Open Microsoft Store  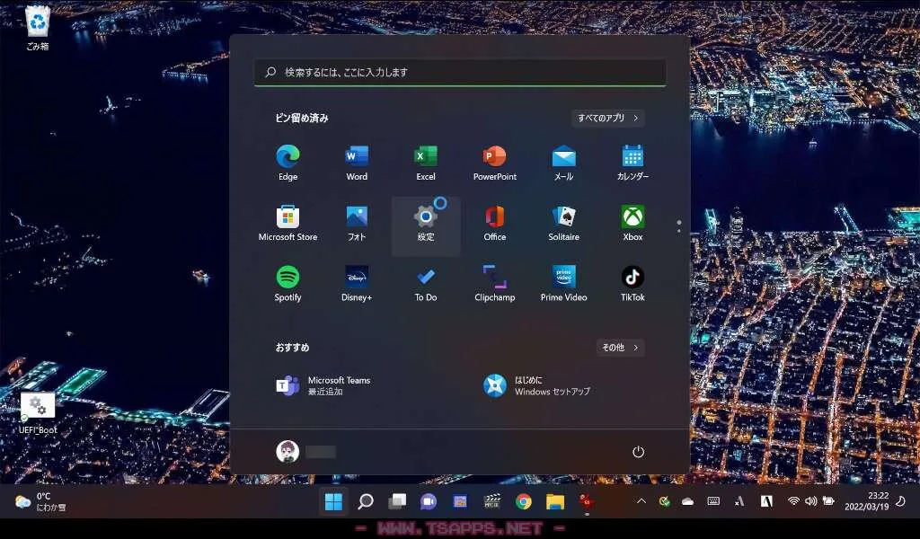[x=287, y=222]
